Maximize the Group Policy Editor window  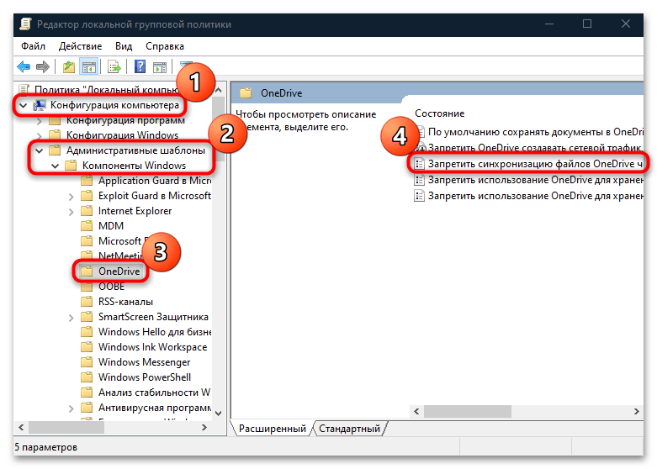coord(587,24)
